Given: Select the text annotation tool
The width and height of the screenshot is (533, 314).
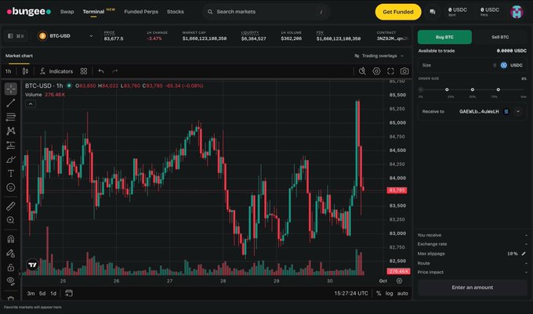Looking at the screenshot, I should pyautogui.click(x=11, y=174).
